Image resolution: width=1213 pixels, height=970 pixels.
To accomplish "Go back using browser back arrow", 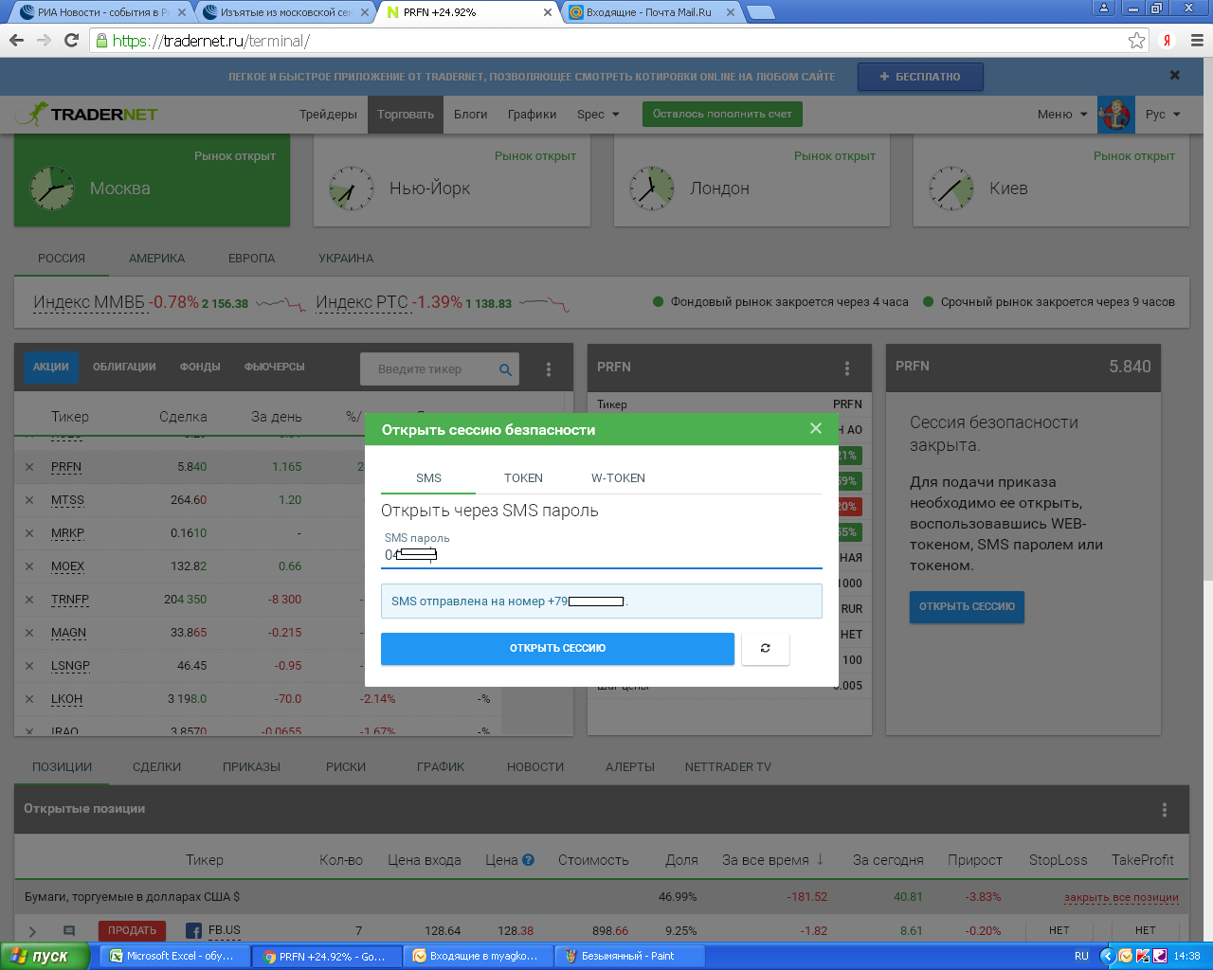I will (x=16, y=40).
